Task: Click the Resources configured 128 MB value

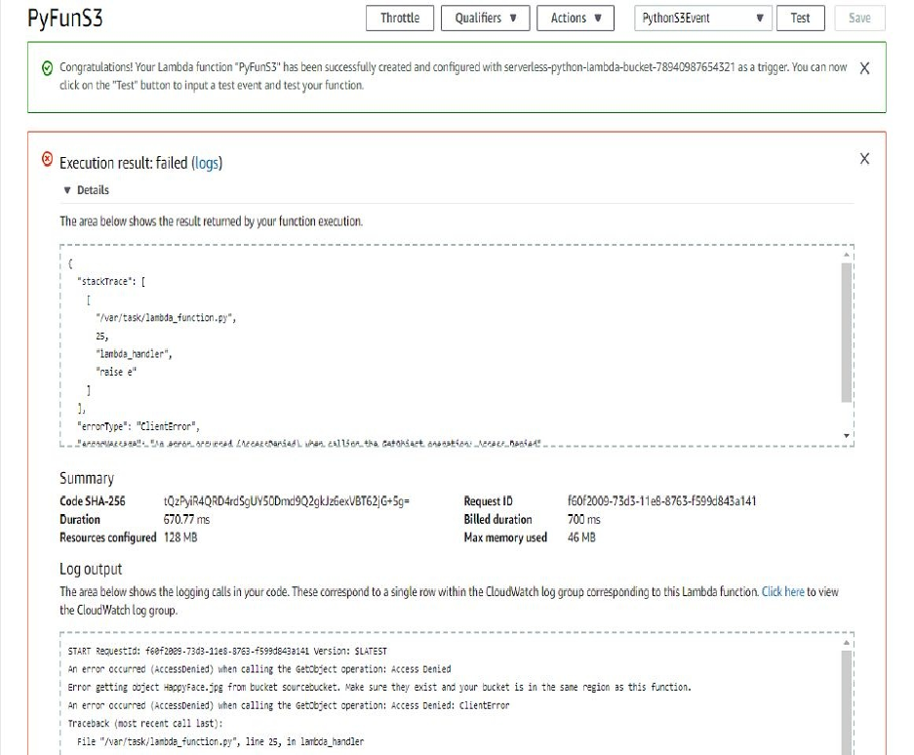Action: (x=180, y=537)
